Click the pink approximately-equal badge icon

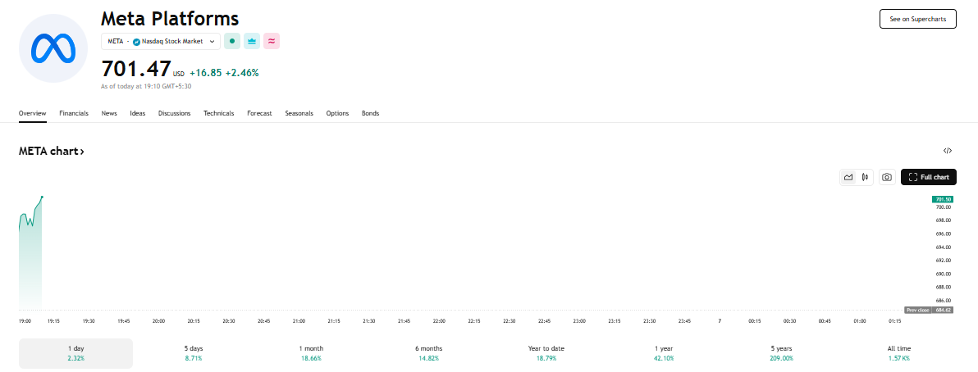[272, 41]
